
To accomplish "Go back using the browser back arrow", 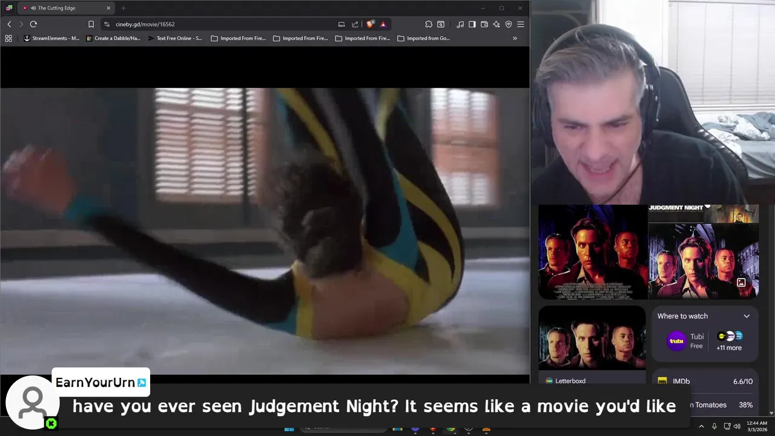I will pyautogui.click(x=9, y=24).
